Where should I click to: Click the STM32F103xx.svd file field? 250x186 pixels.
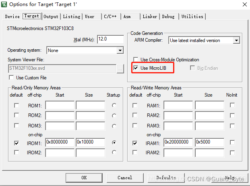point(62,69)
